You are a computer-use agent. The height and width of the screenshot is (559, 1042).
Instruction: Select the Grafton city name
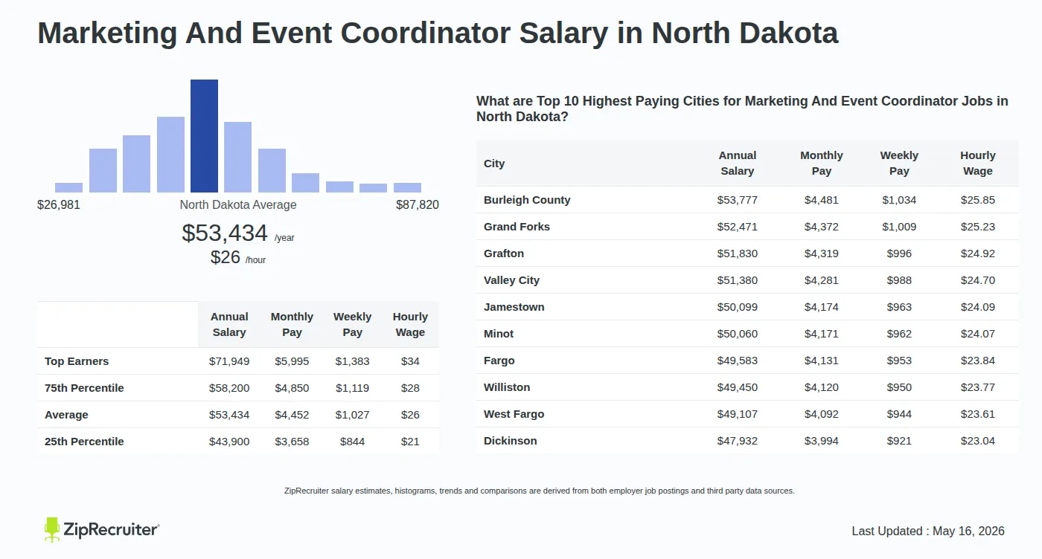pyautogui.click(x=504, y=253)
